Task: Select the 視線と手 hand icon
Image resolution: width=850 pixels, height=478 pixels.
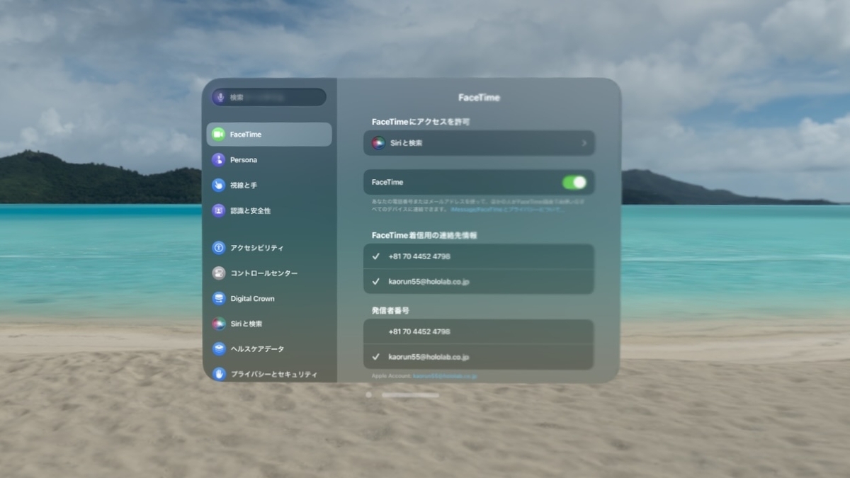Action: tap(218, 186)
